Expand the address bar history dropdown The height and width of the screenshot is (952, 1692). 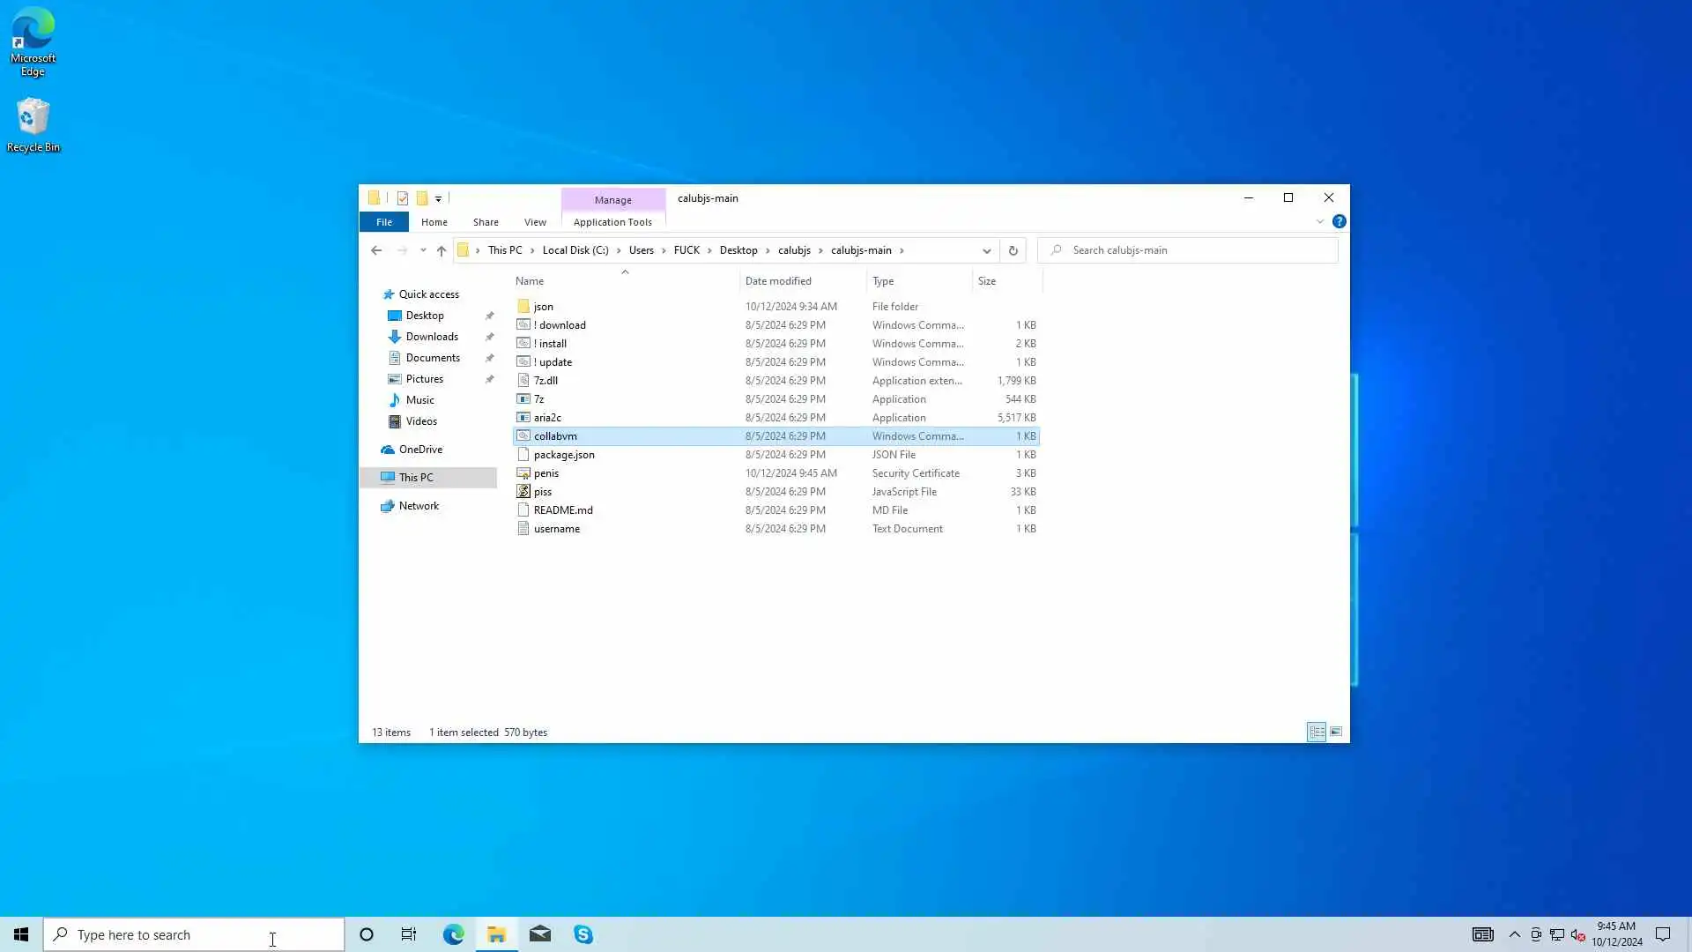click(986, 250)
